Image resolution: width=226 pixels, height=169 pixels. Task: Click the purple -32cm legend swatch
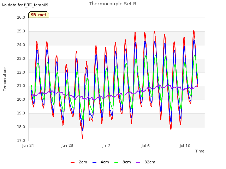(138, 163)
